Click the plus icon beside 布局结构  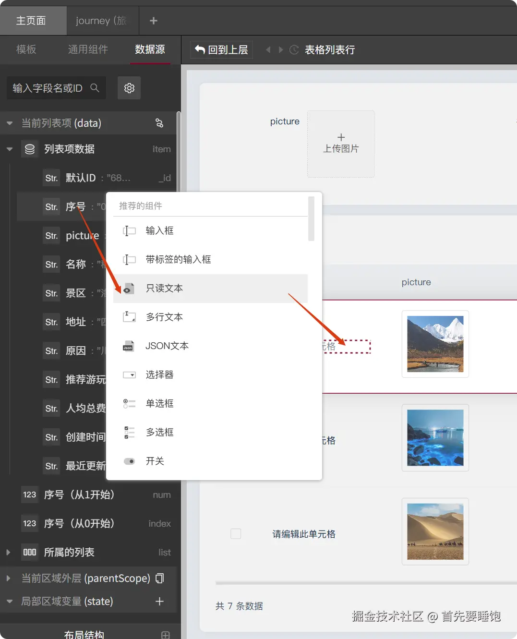(166, 635)
